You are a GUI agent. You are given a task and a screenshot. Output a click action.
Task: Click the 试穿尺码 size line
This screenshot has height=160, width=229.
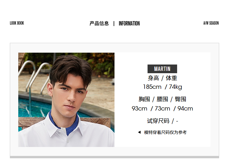(162, 121)
